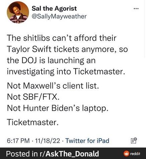Click the icon beside the tweet timestamp
Viewport: 146px width, 159px height.
[x=134, y=141]
